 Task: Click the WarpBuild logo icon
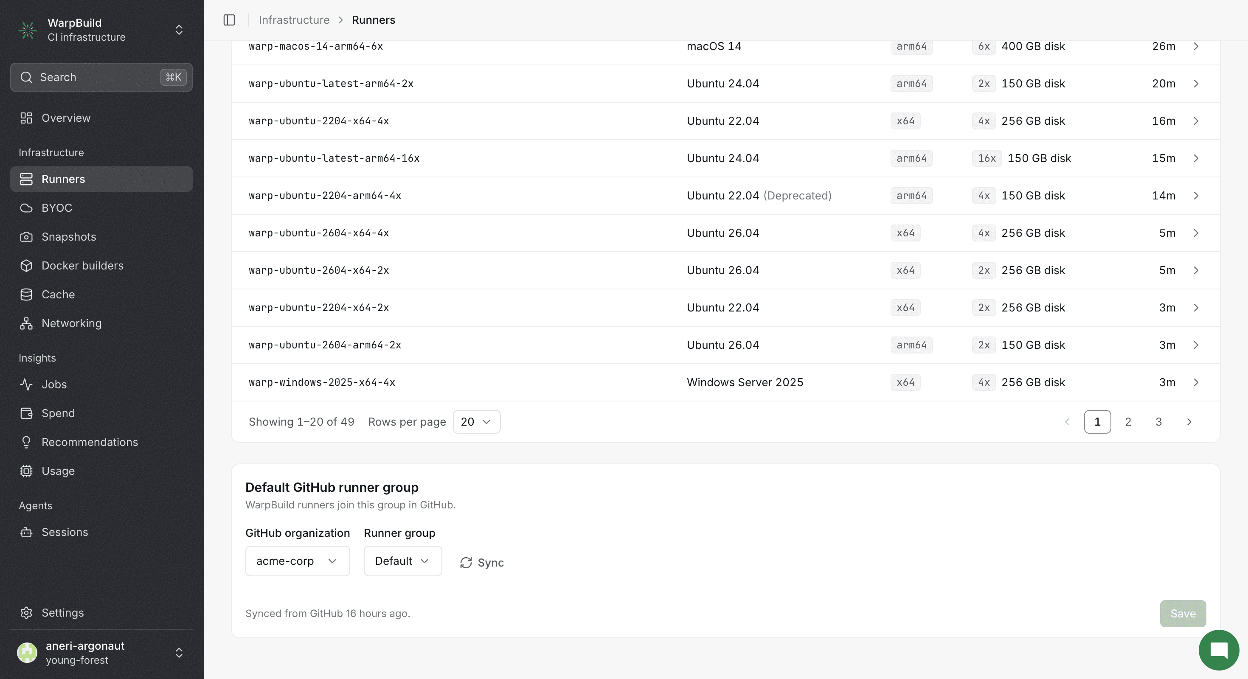pos(28,30)
